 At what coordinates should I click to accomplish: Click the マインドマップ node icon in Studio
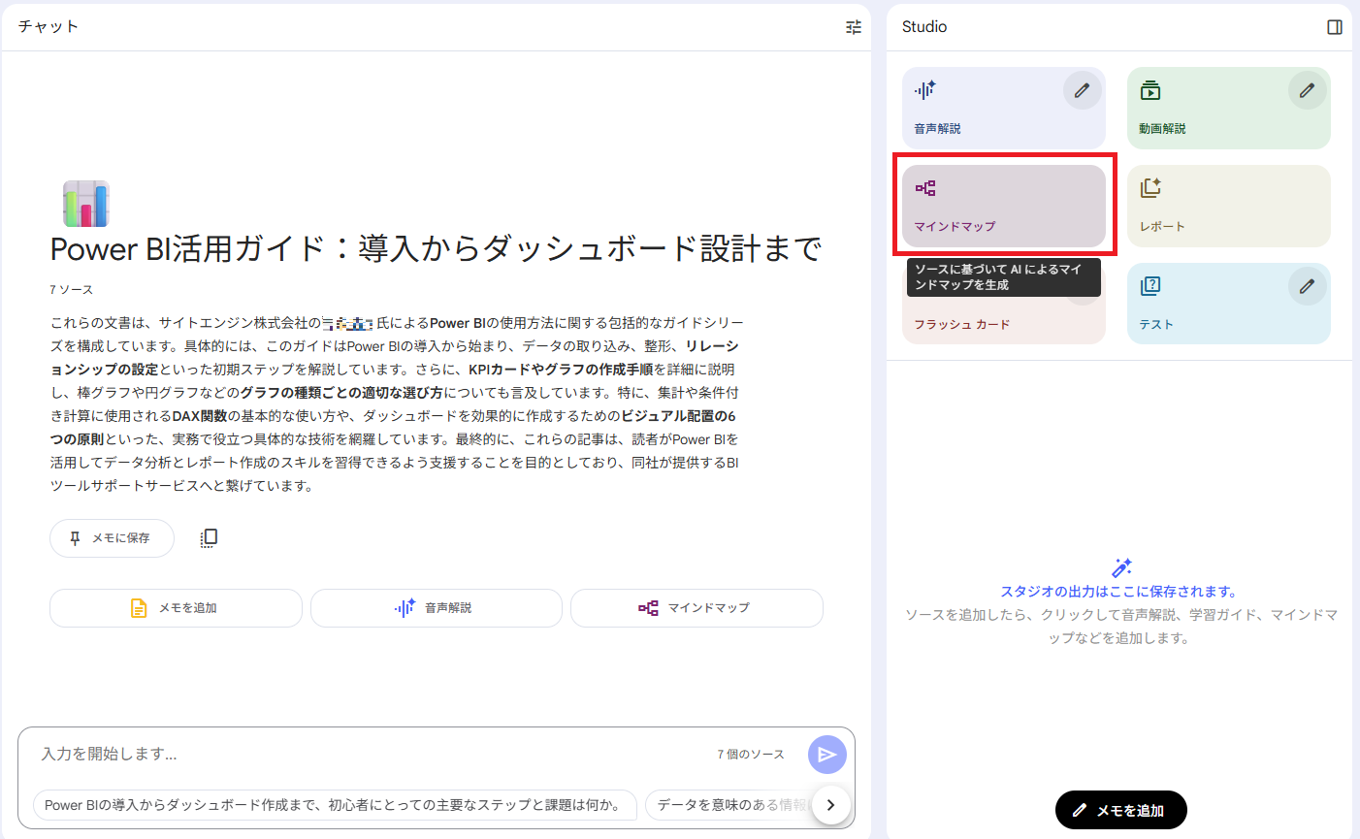click(925, 188)
